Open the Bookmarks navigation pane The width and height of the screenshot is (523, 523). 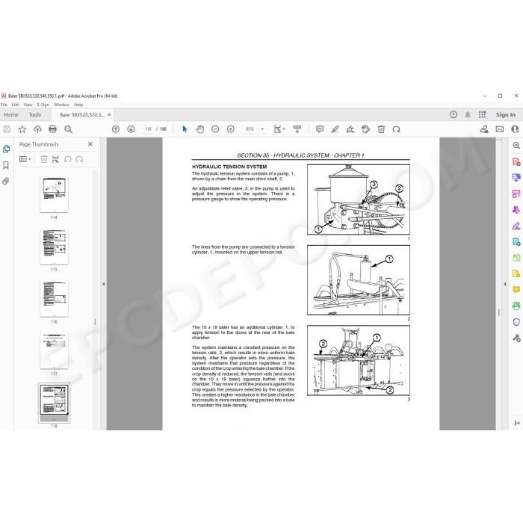pos(6,165)
